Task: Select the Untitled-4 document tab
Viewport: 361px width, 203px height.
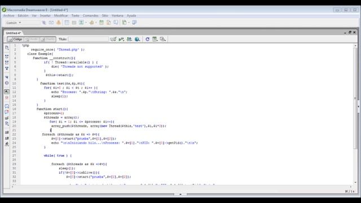Action: 13,33
